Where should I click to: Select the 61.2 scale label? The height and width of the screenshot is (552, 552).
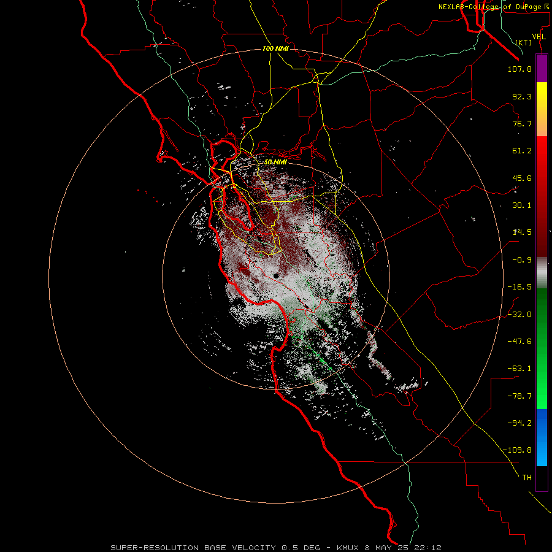tap(522, 151)
